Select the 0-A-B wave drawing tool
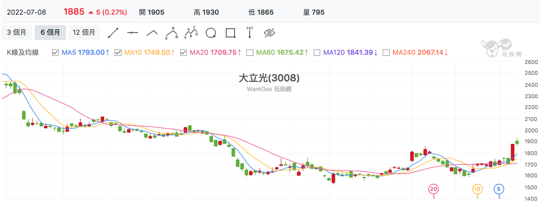 click(x=171, y=33)
